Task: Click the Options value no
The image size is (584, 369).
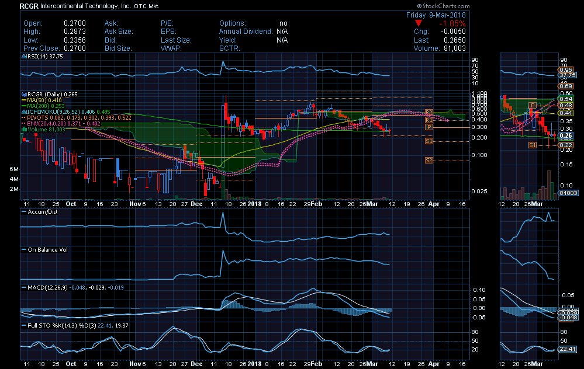Action: point(284,23)
